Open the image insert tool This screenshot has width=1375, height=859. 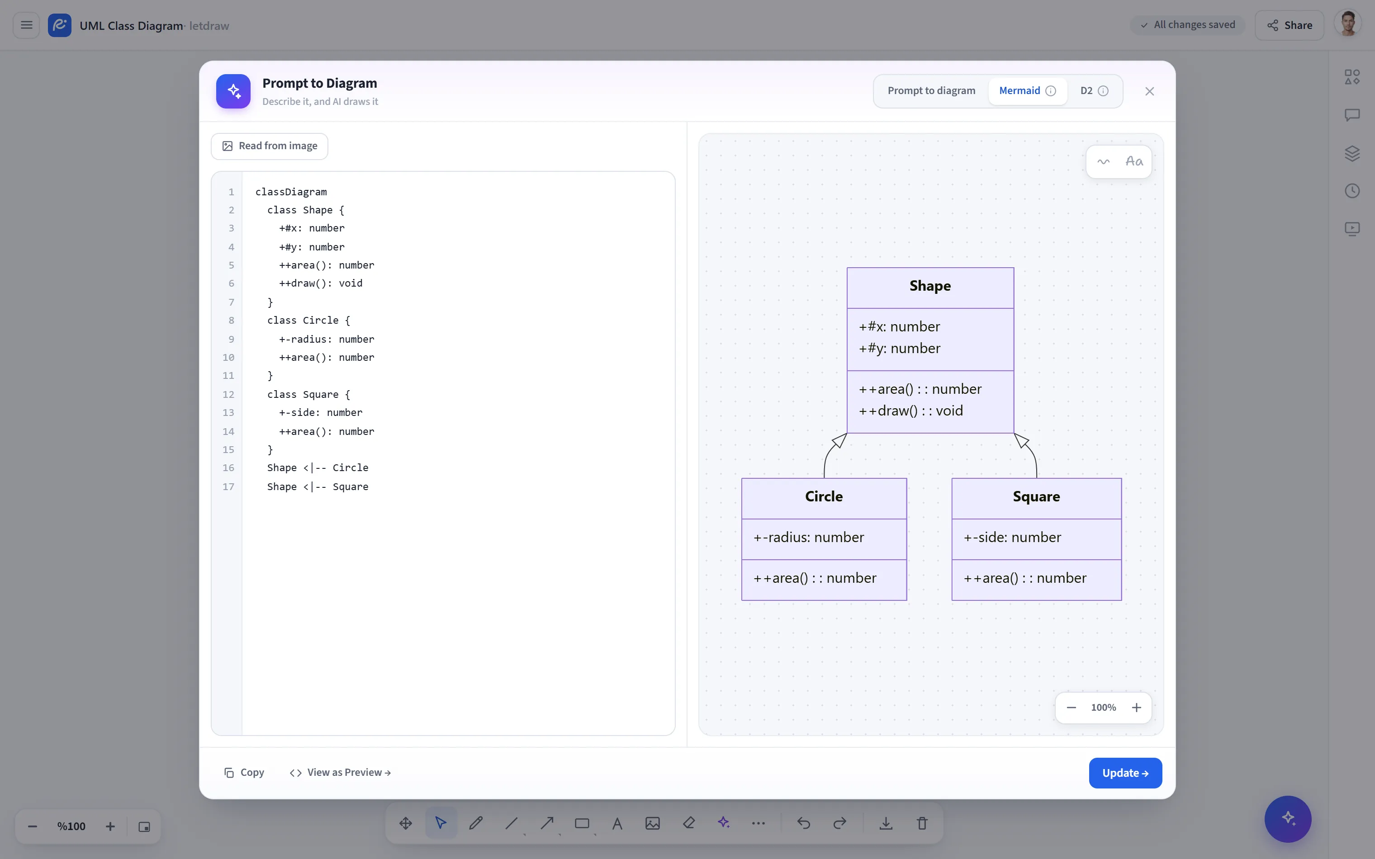coord(653,823)
